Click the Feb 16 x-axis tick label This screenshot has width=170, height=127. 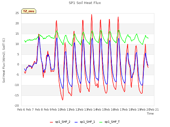tap(110, 110)
